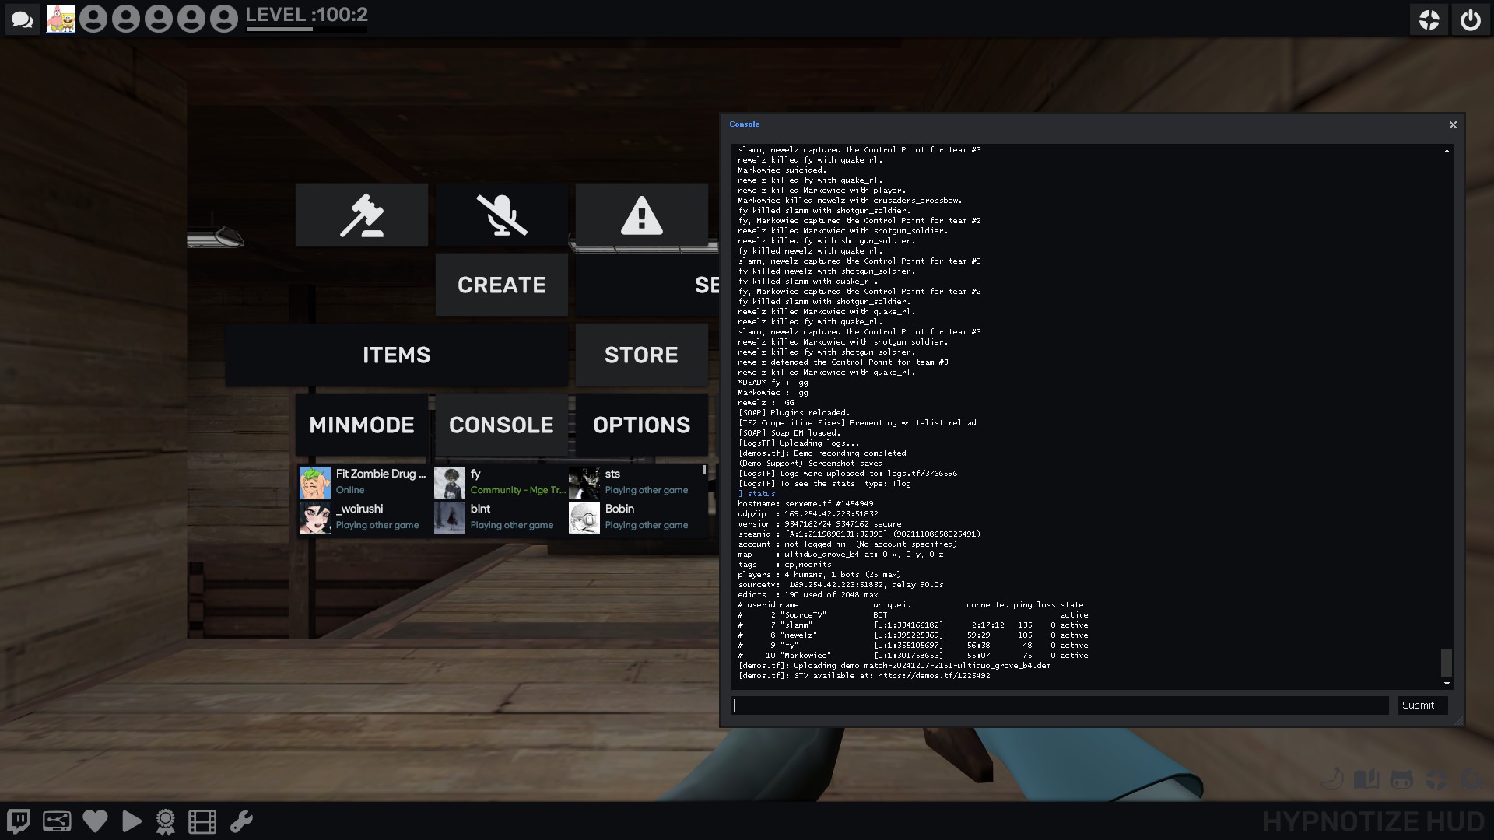Click the power quit icon in the top right

(x=1470, y=20)
